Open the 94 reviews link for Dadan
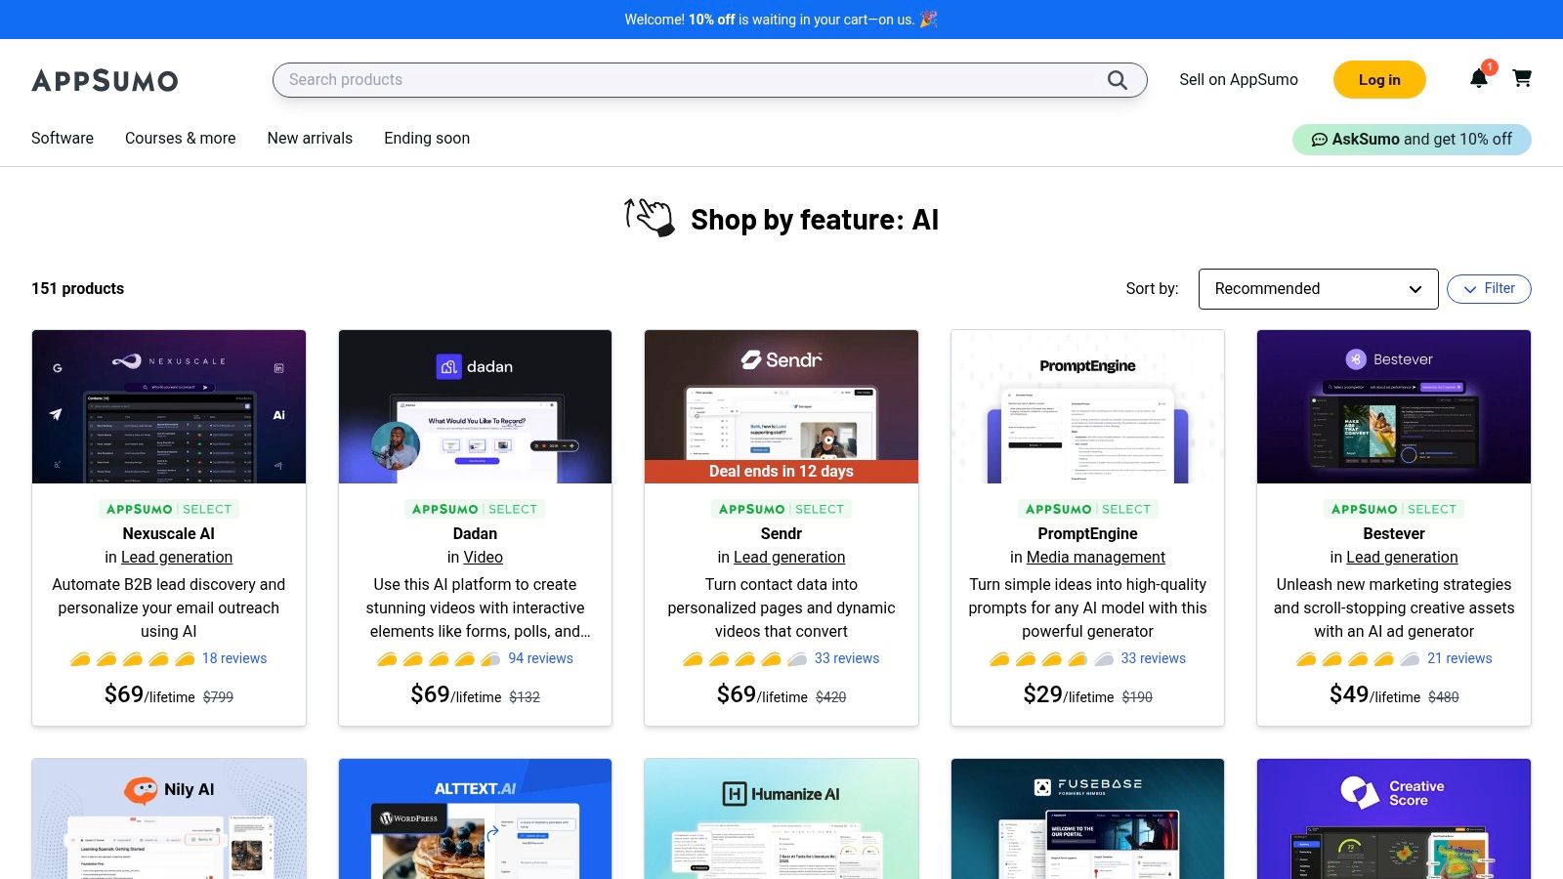 click(540, 658)
